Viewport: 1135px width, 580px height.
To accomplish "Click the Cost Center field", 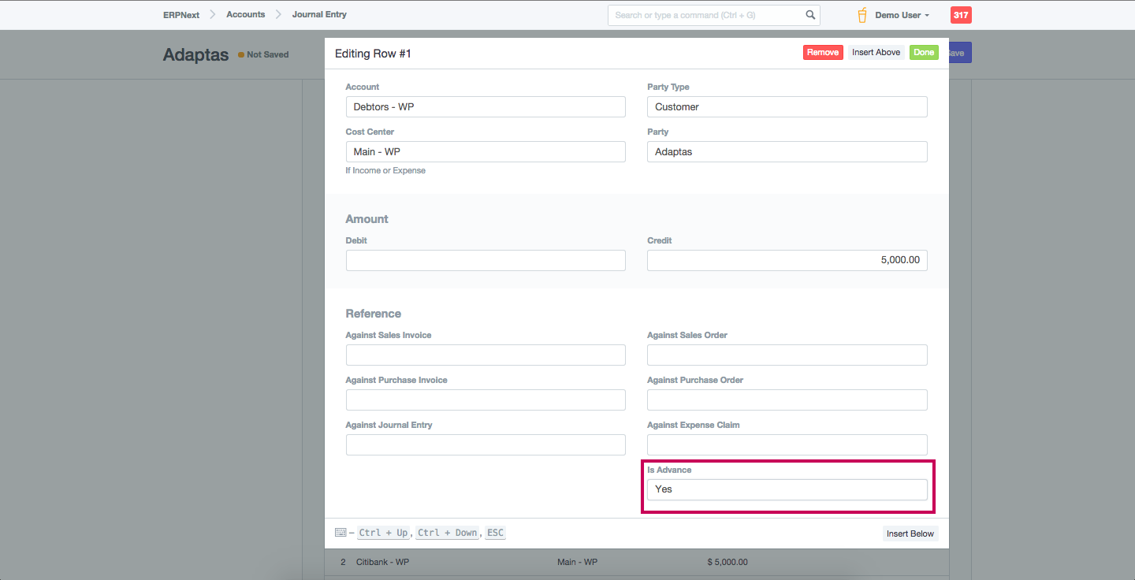I will pyautogui.click(x=486, y=152).
